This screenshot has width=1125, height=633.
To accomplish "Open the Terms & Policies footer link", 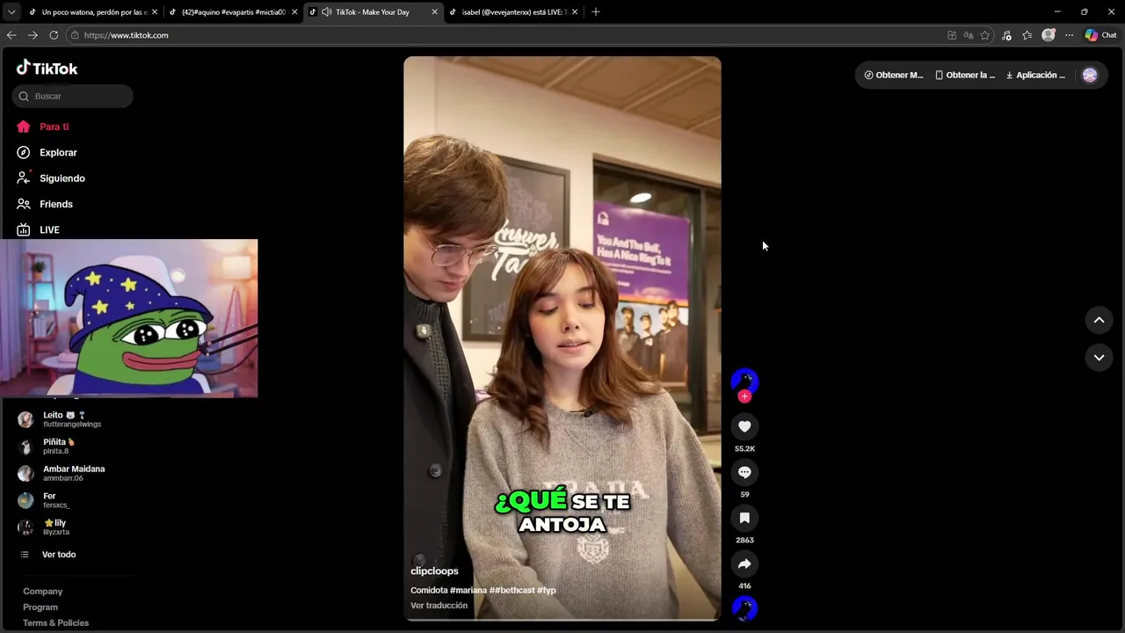I will click(x=55, y=622).
